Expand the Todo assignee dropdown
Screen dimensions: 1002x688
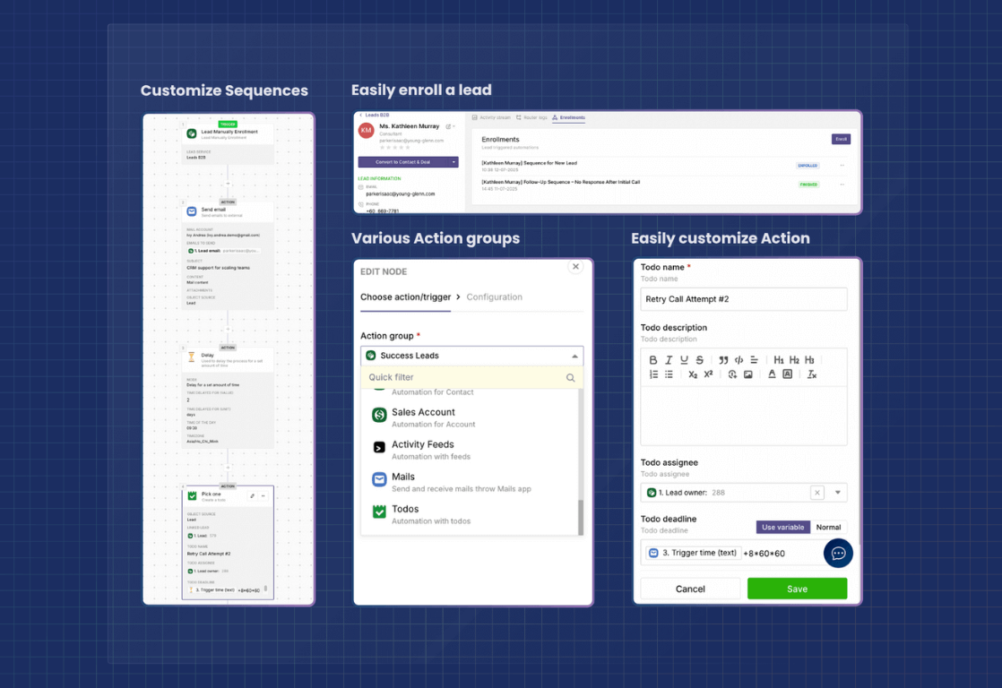click(x=838, y=492)
